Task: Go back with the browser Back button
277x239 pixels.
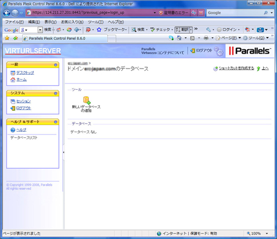Action: 7,13
